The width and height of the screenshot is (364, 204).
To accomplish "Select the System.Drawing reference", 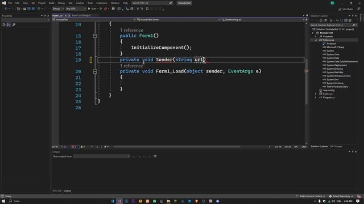I will point(334,69).
